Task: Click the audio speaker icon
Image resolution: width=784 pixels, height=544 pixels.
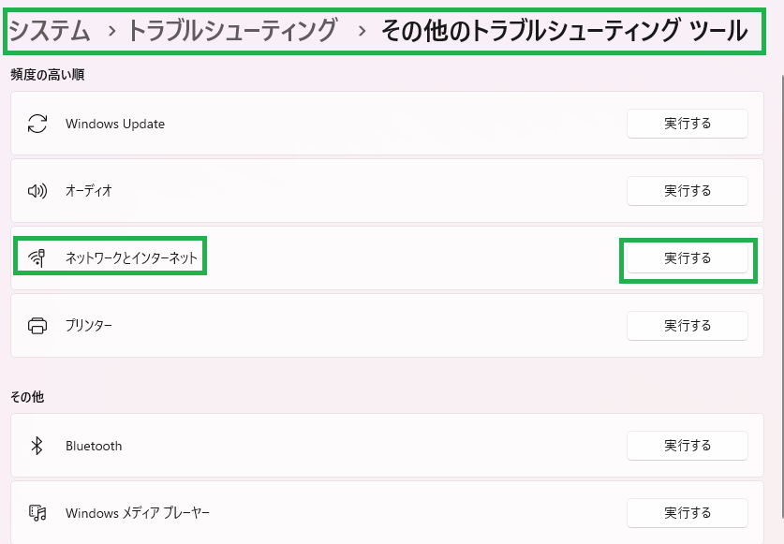Action: [x=37, y=190]
